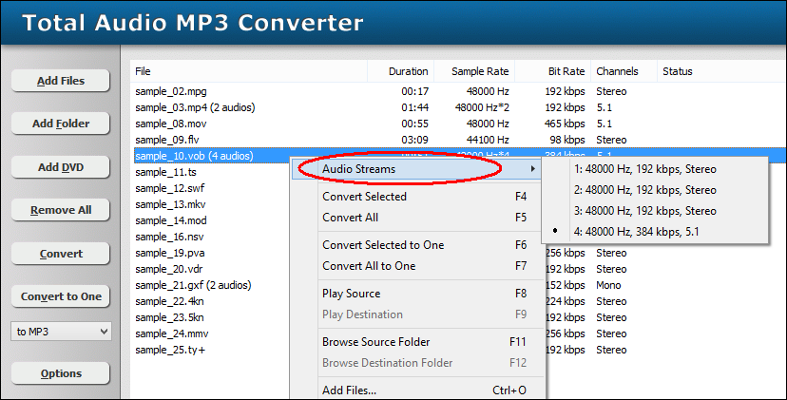Click the Add DVD button
The height and width of the screenshot is (400, 787).
point(60,167)
